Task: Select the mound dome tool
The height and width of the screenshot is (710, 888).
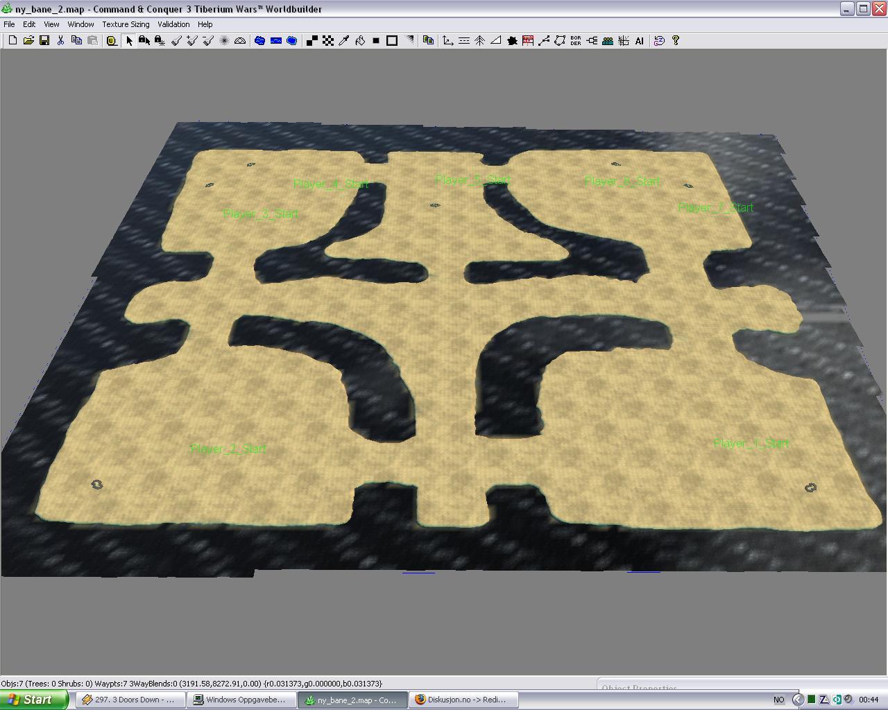Action: tap(240, 41)
